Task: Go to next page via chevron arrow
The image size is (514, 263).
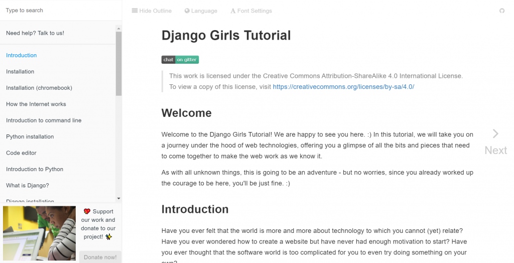Action: 495,134
